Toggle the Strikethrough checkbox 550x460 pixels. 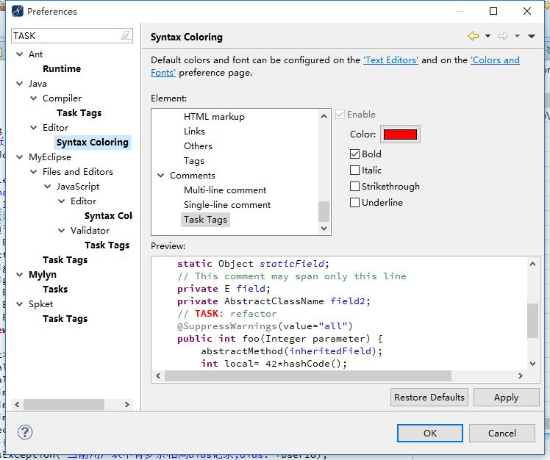click(x=355, y=187)
